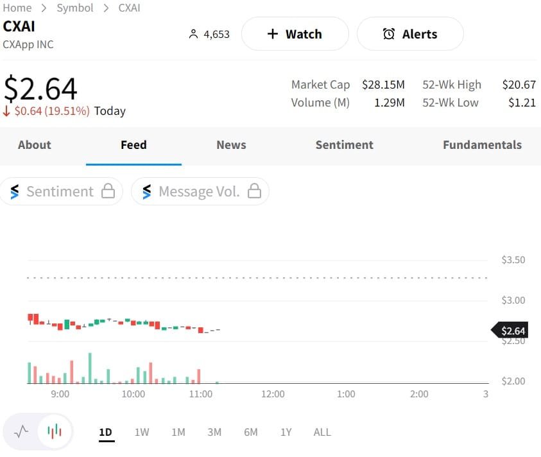
Task: Select the 1D time range
Action: (x=106, y=432)
